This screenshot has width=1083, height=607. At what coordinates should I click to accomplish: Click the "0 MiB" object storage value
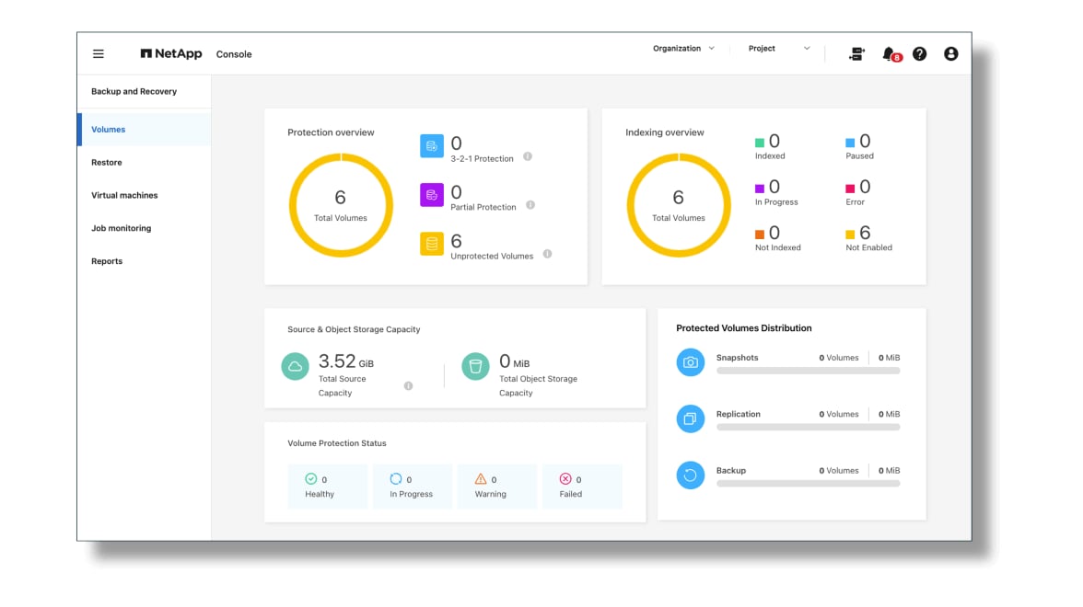click(x=515, y=361)
